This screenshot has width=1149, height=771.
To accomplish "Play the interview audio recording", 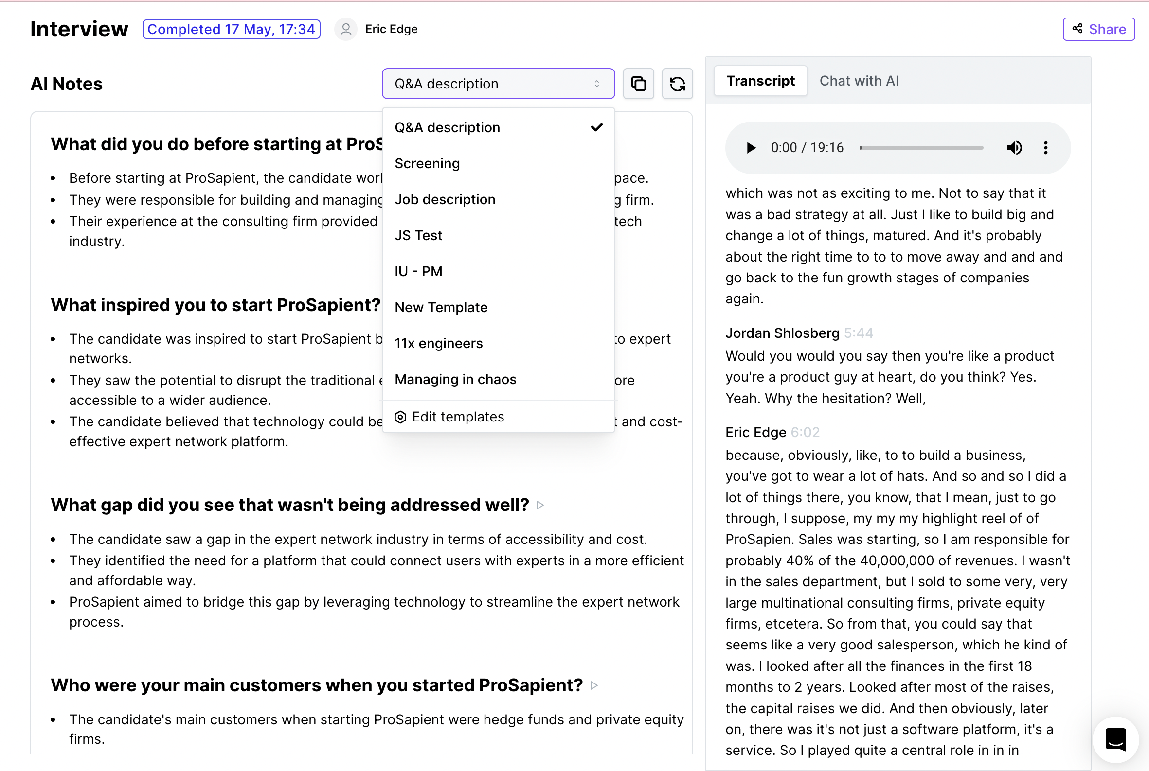I will [x=751, y=147].
